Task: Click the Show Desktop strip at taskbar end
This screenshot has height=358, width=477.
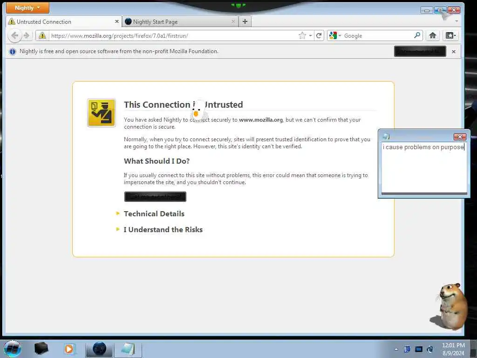Action: (474, 349)
